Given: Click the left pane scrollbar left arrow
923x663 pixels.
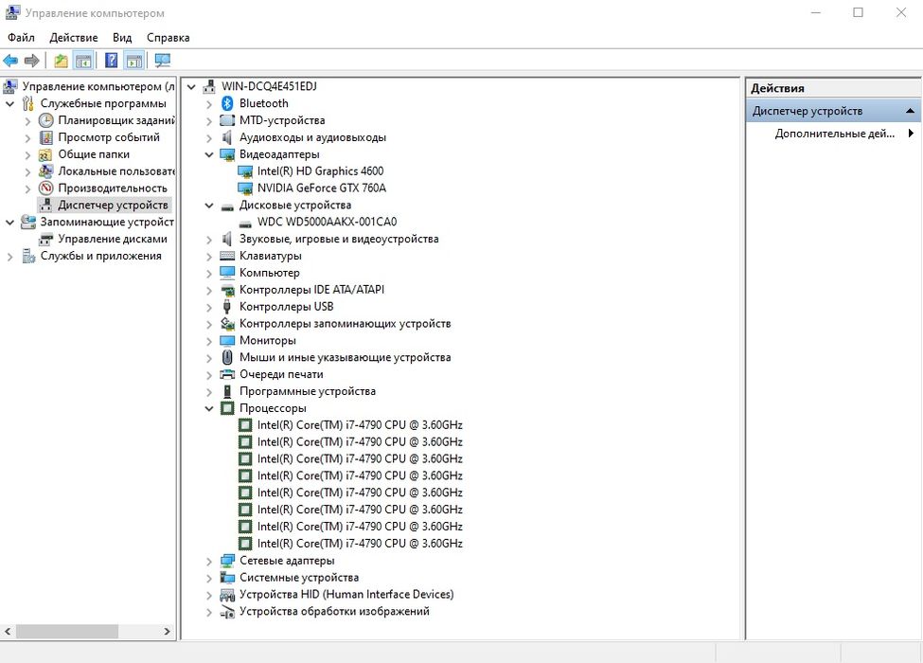Looking at the screenshot, I should [8, 631].
